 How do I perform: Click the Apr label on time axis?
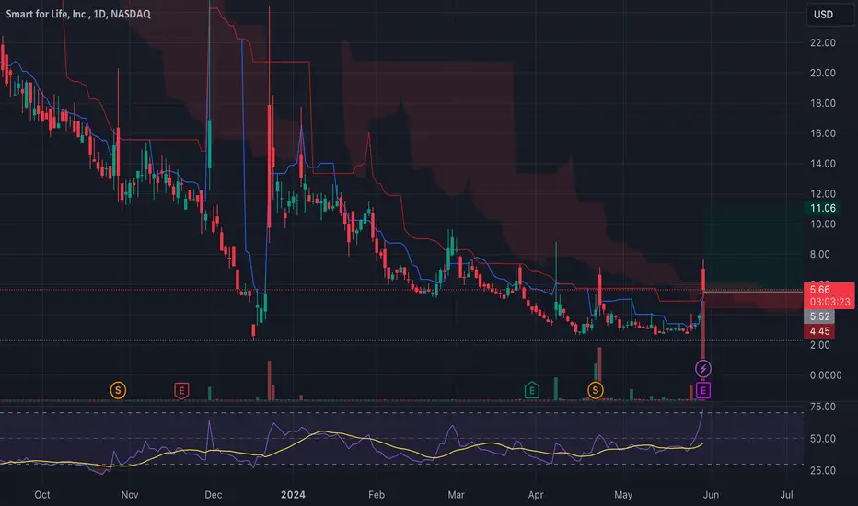pos(536,495)
